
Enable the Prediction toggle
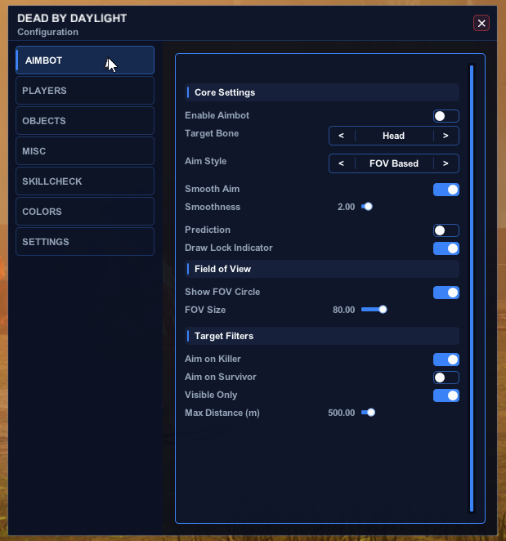[x=446, y=230]
